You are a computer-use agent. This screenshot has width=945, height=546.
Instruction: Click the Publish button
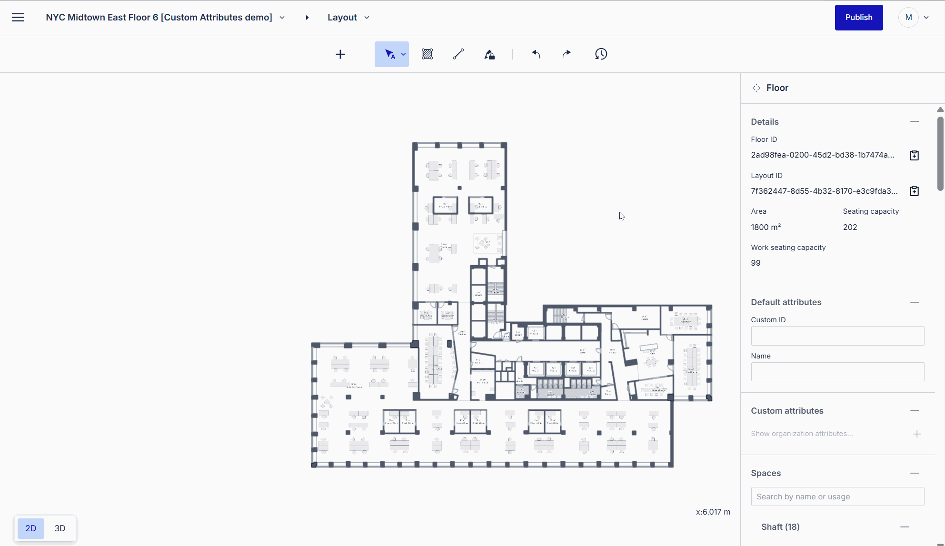click(x=859, y=18)
